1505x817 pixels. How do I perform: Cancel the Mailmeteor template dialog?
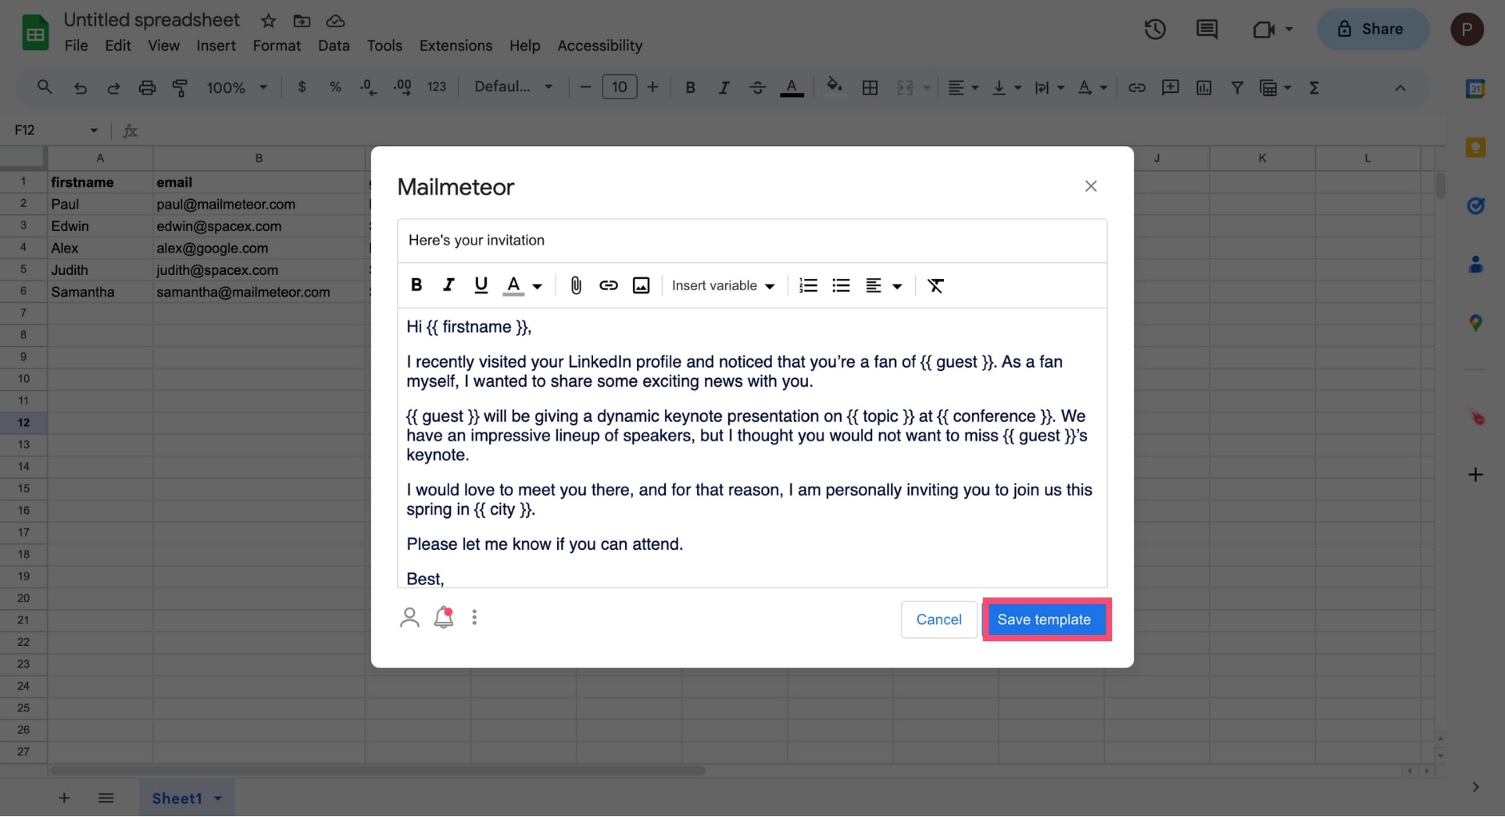pos(938,619)
